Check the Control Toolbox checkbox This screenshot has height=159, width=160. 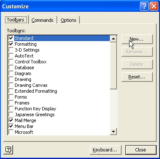point(11,62)
